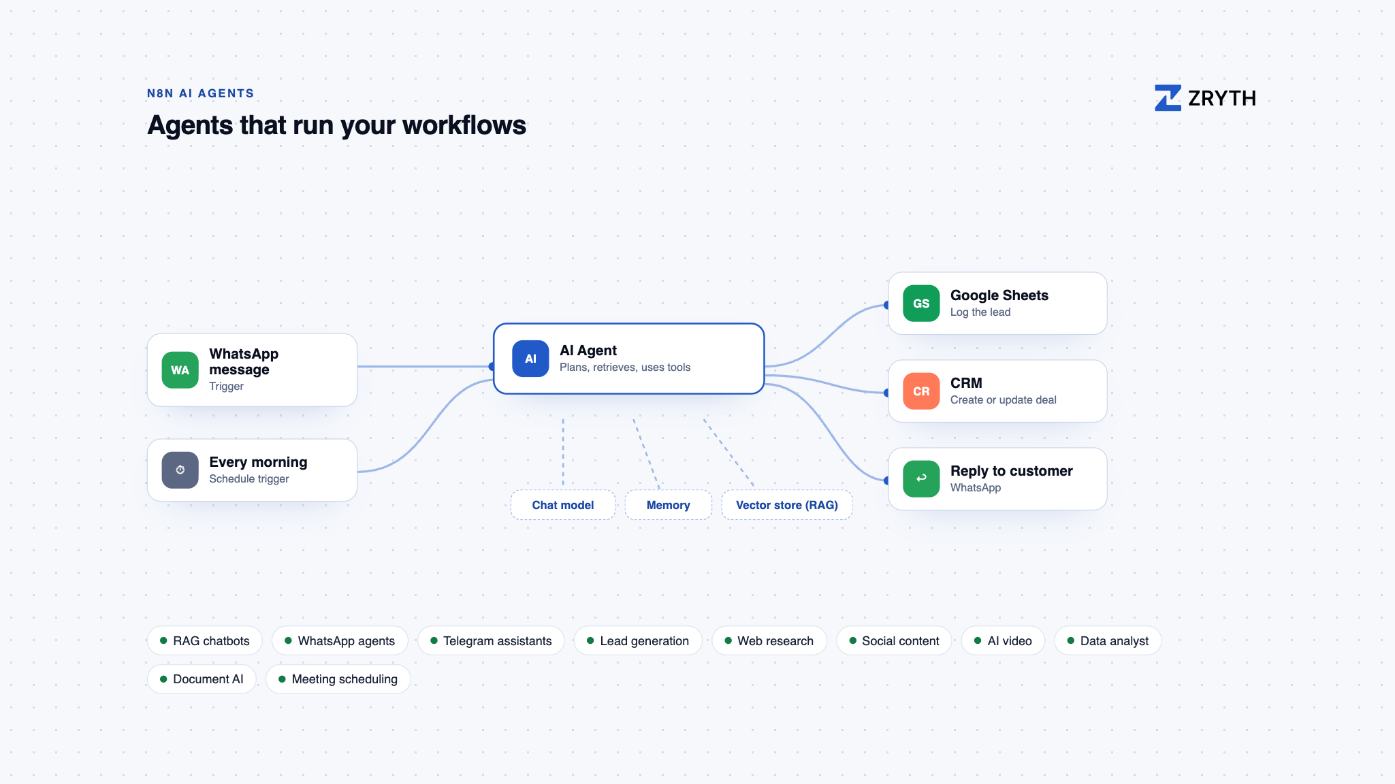Click the 'WhatsApp' subtitle under Reply to customer
Screen dimensions: 1395x784
point(976,488)
